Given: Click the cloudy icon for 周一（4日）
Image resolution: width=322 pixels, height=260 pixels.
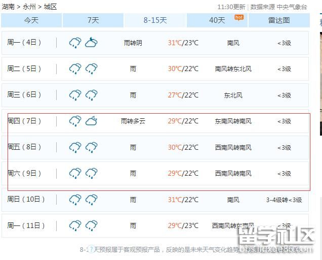Looking at the screenshot, I should [91, 43].
